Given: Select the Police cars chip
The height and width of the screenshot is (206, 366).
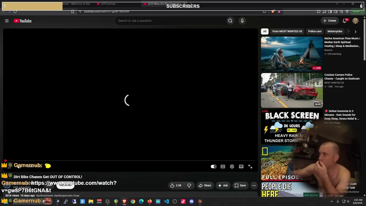Looking at the screenshot, I should (x=315, y=31).
